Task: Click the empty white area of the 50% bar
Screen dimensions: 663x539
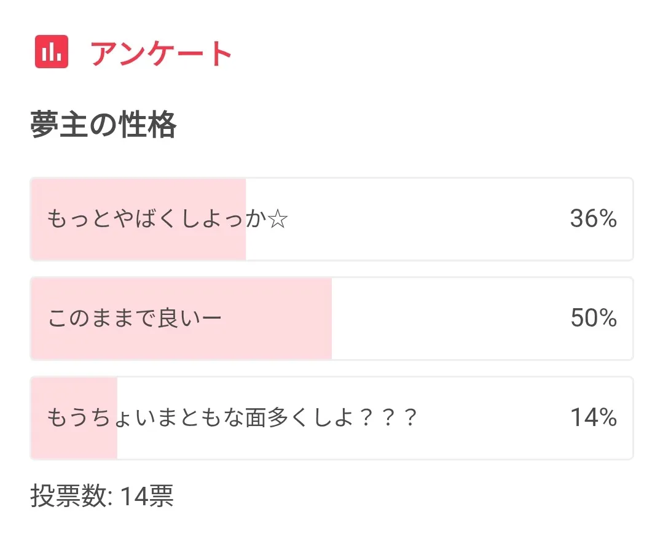Action: coord(449,318)
